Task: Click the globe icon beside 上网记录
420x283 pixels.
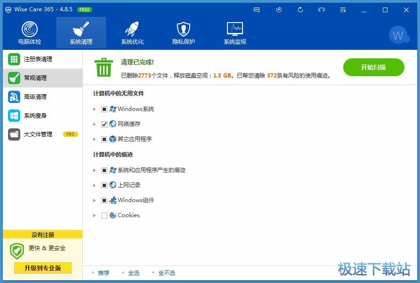Action: click(113, 185)
